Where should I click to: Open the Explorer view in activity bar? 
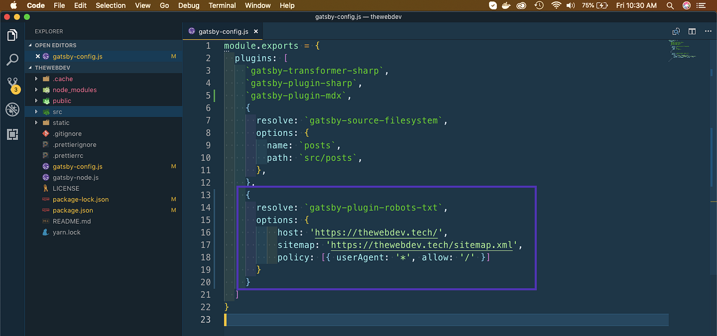[12, 35]
